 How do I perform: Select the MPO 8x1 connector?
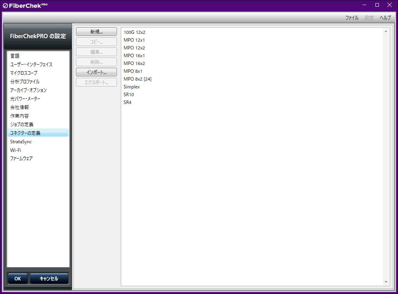click(133, 71)
